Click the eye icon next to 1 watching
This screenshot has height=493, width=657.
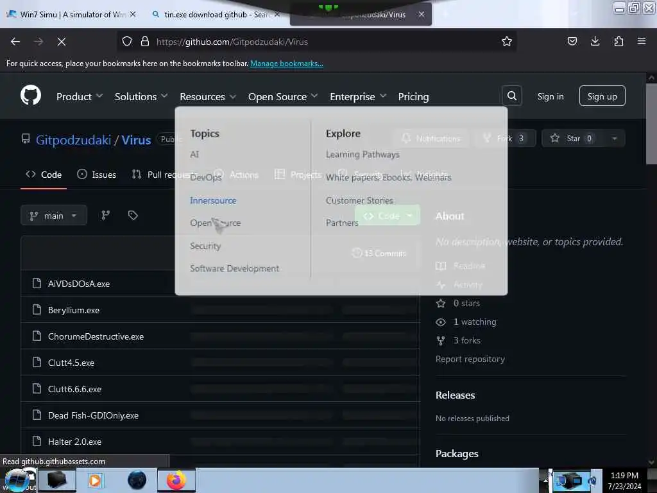coord(441,322)
